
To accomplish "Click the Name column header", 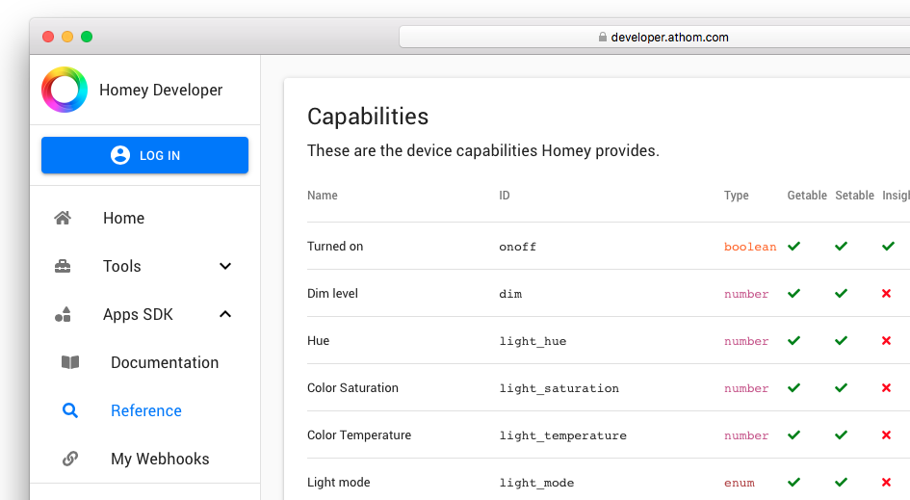I will tap(323, 196).
